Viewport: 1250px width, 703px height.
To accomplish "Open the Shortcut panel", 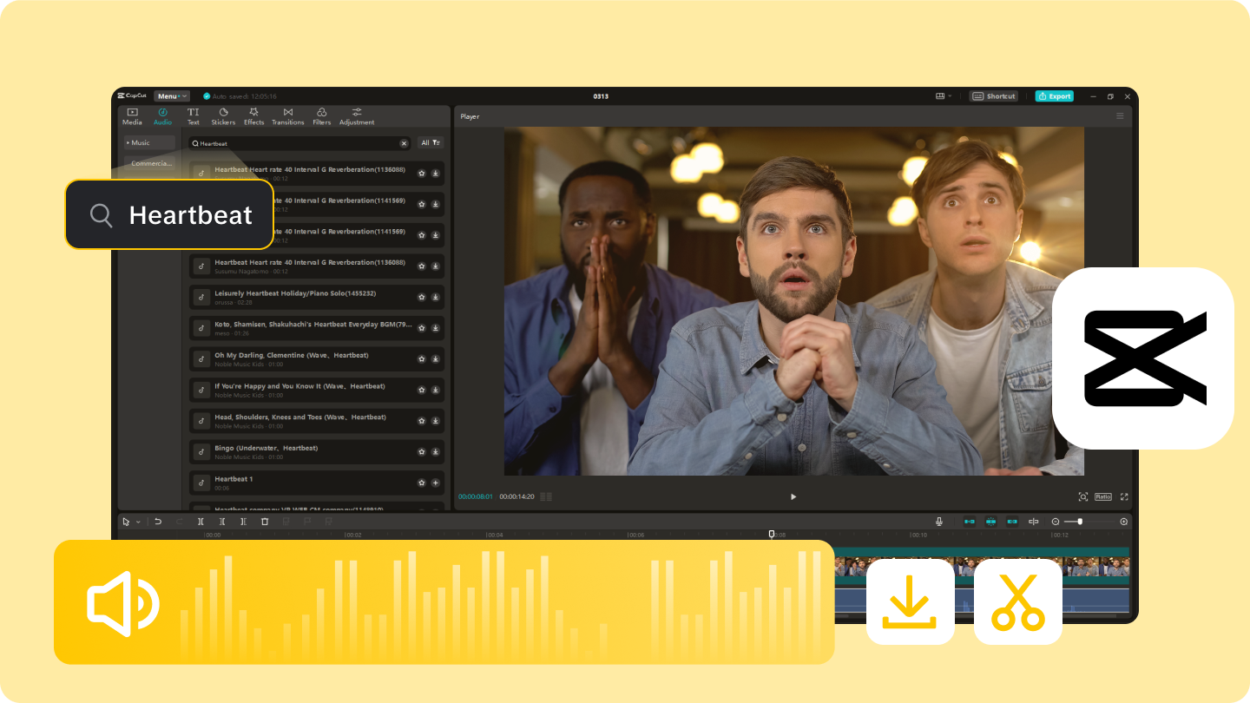I will coord(993,95).
